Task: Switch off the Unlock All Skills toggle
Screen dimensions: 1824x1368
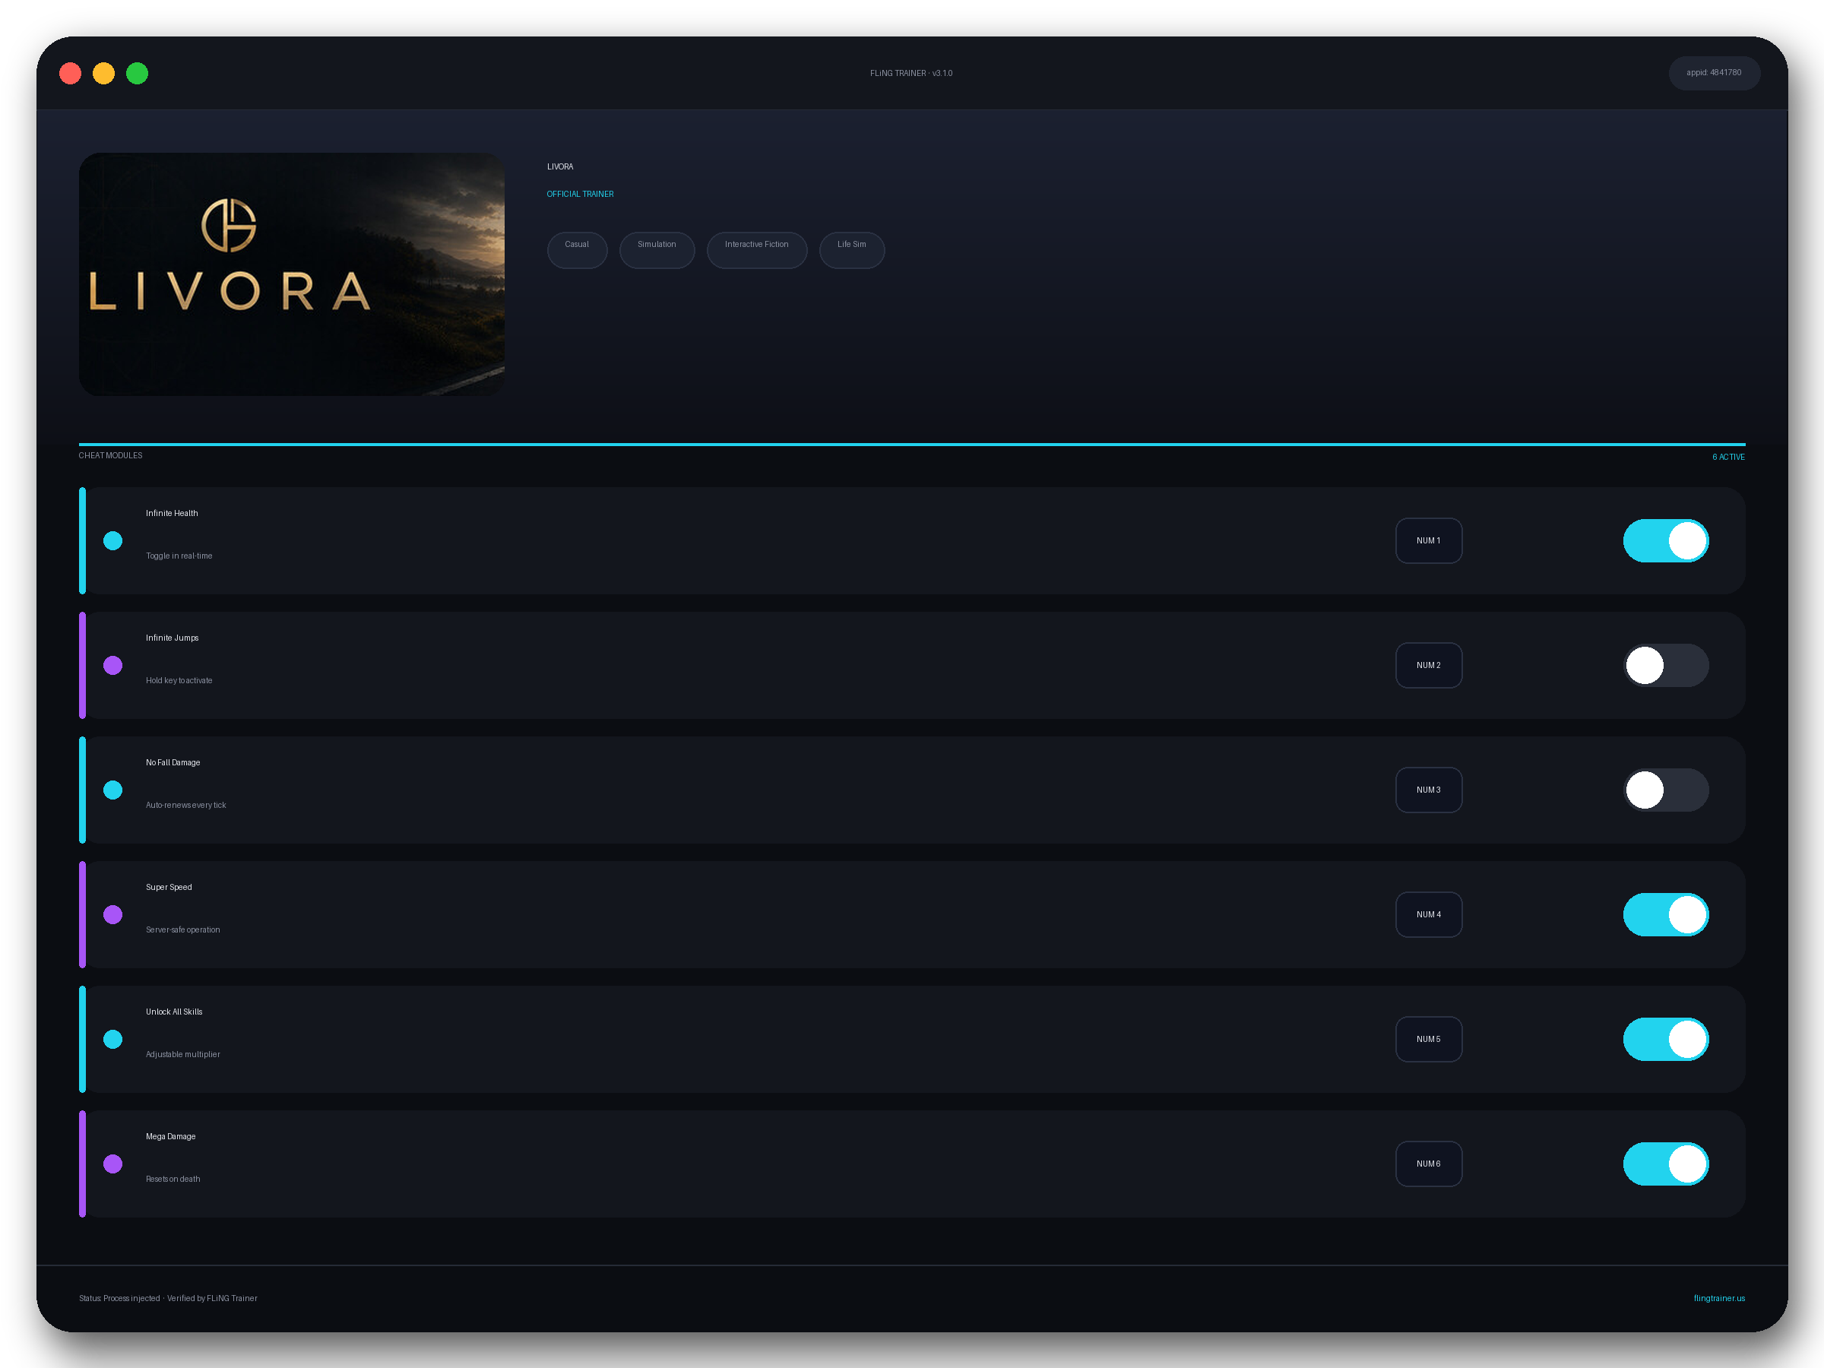Action: pos(1666,1039)
